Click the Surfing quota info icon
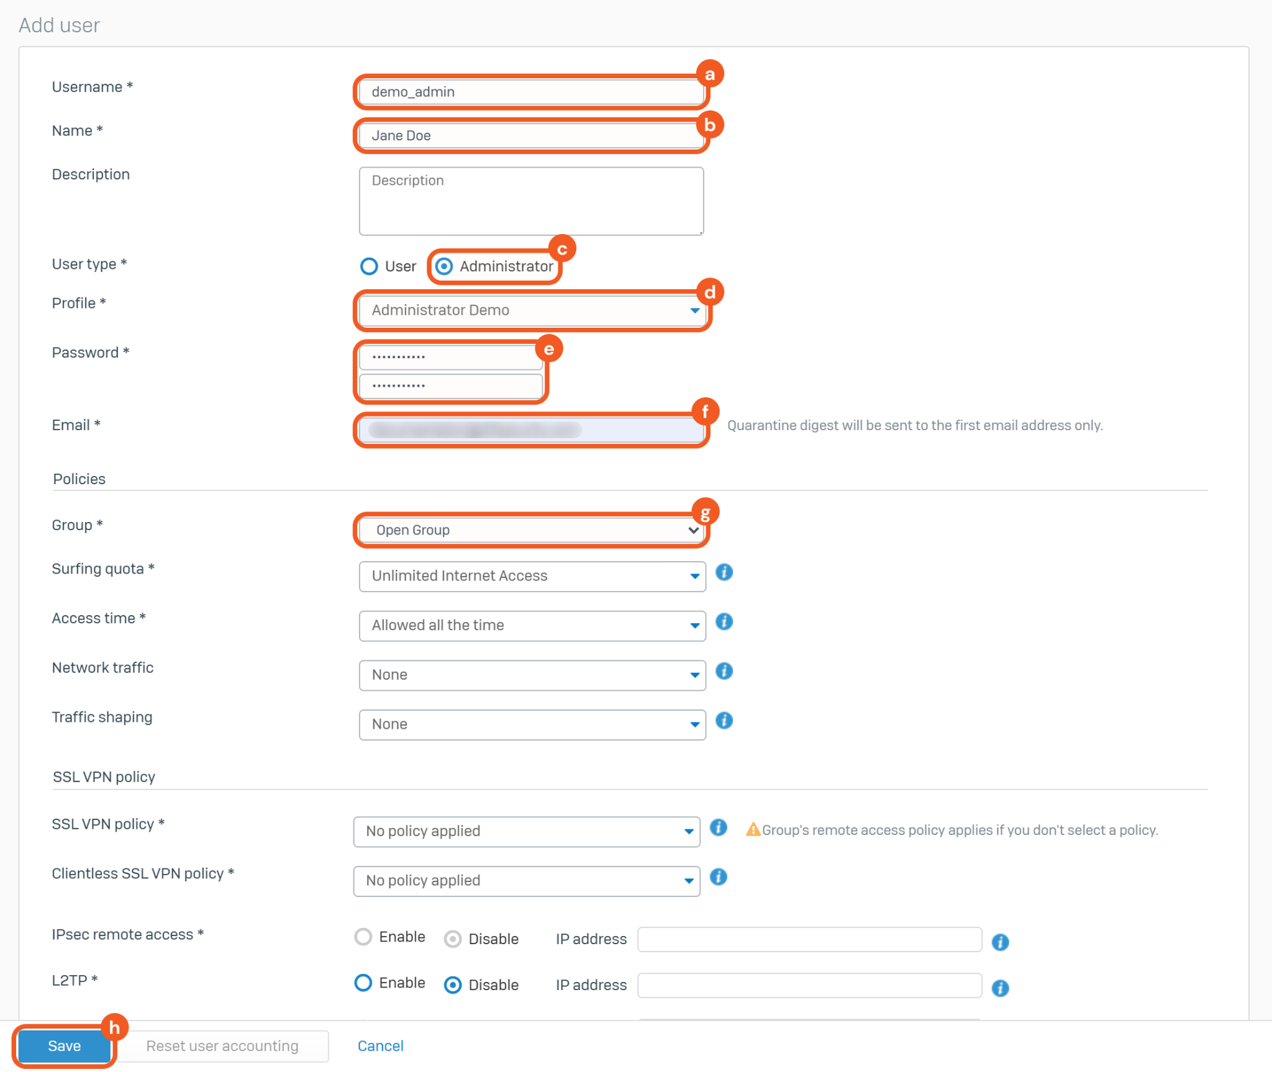Viewport: 1272px width, 1072px height. pos(724,572)
